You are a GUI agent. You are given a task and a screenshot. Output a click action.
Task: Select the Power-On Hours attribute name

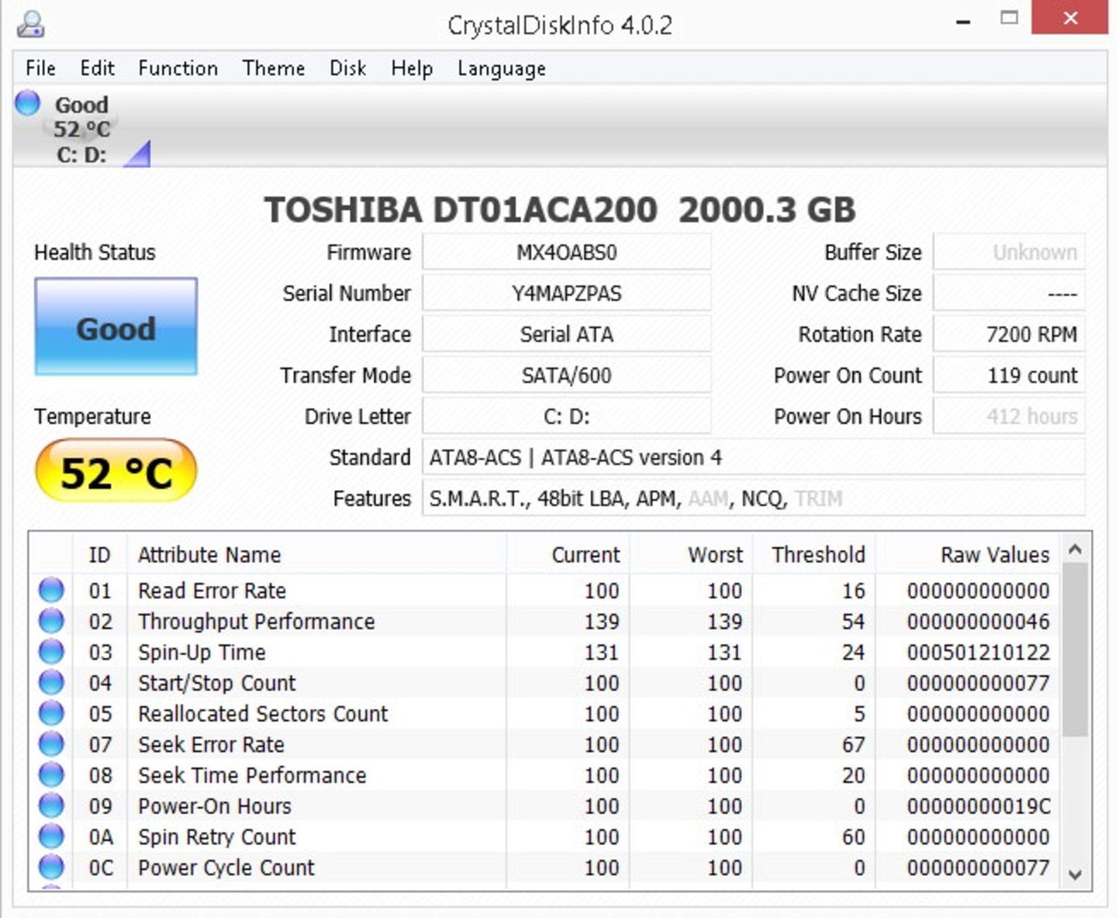tap(214, 806)
